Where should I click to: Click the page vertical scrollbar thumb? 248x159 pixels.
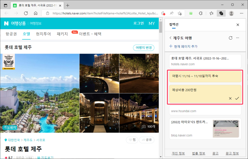click(161, 27)
